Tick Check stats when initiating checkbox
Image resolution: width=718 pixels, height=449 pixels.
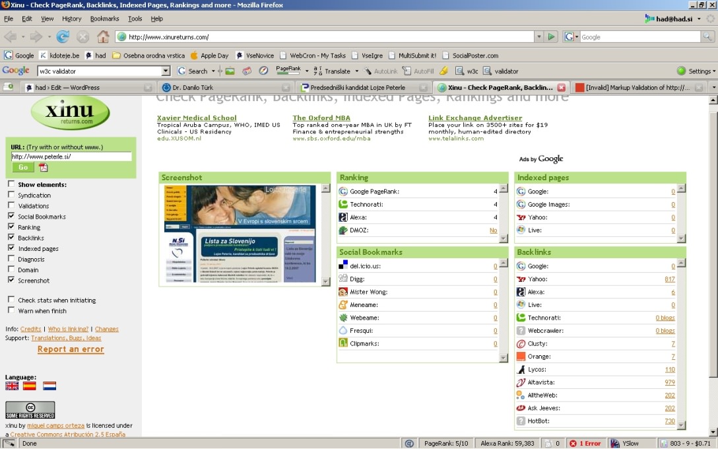(11, 299)
